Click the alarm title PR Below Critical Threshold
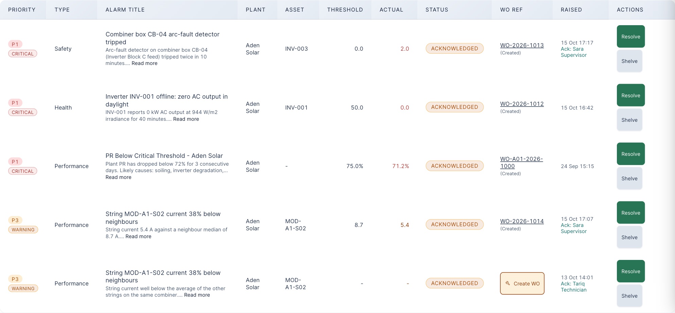The width and height of the screenshot is (675, 313). click(x=164, y=155)
